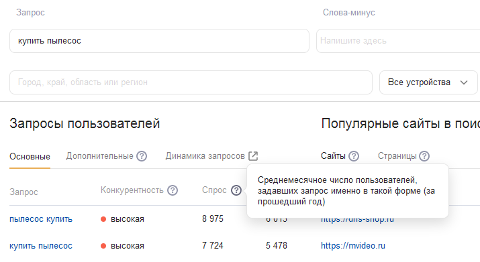Open the купить пылесос query link
Screen dimensions: 480x262
pyautogui.click(x=41, y=246)
